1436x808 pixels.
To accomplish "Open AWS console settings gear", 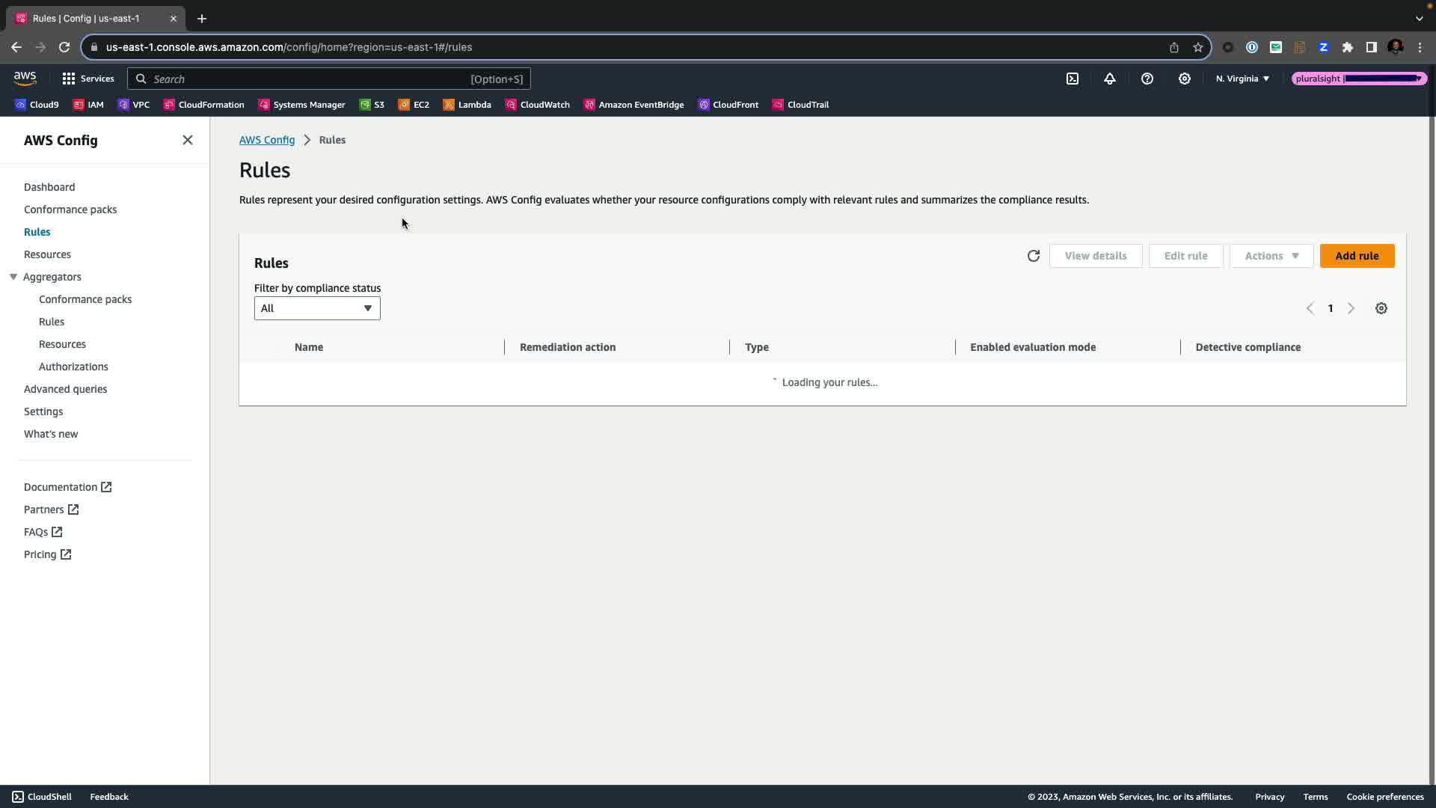I will pos(1185,79).
